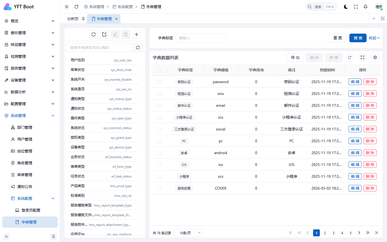The width and height of the screenshot is (387, 242).
Task: Maximize tab content icon at tab bar right
Action: tap(383, 19)
